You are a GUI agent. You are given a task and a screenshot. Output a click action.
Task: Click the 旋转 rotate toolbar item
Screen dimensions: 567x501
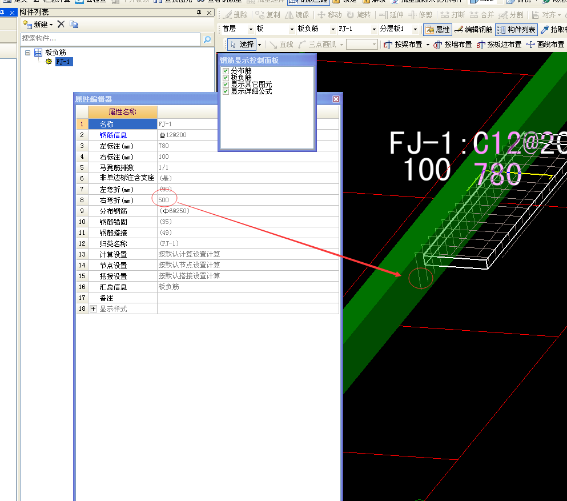click(359, 15)
